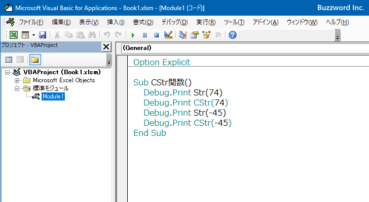Click the Toolbox icon

(x=218, y=35)
